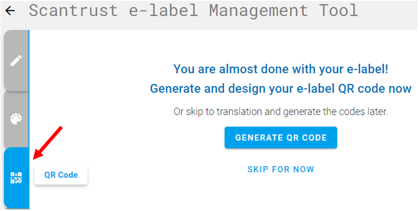419x211 pixels.
Task: Click the red arrow annotation
Action: 48,143
